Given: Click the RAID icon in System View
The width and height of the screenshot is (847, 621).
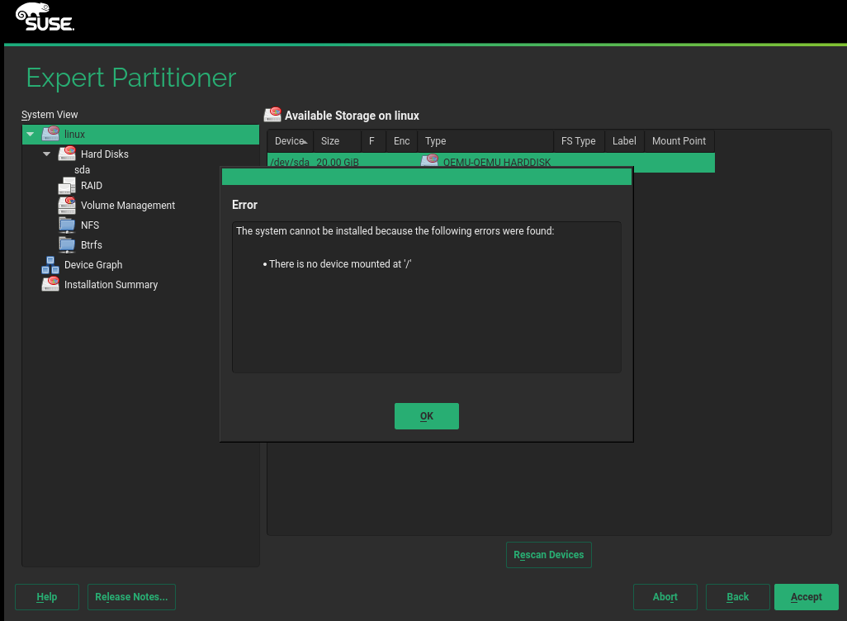Looking at the screenshot, I should tap(67, 186).
